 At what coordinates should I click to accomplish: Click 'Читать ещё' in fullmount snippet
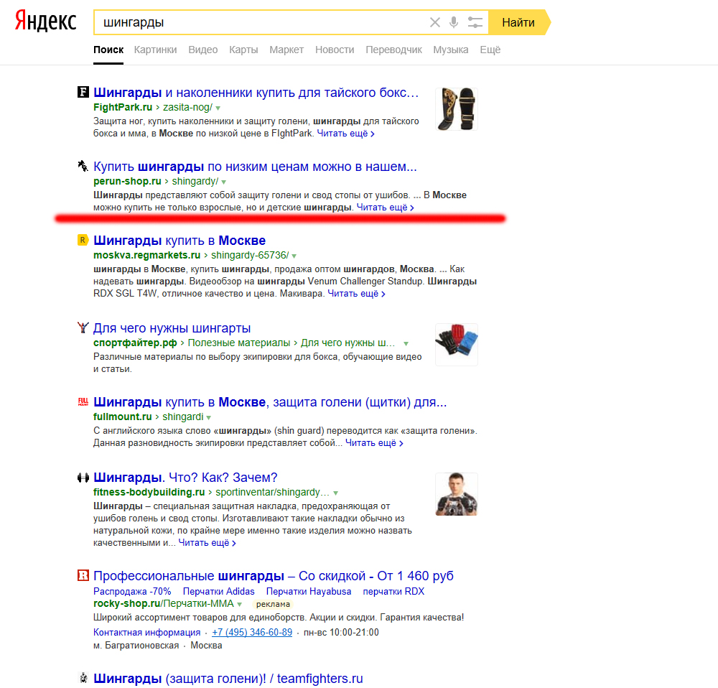pos(374,443)
